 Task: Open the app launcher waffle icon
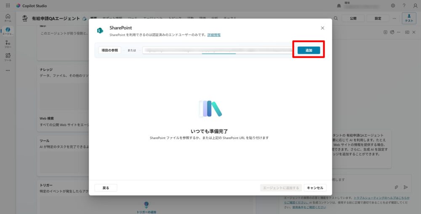8,5
